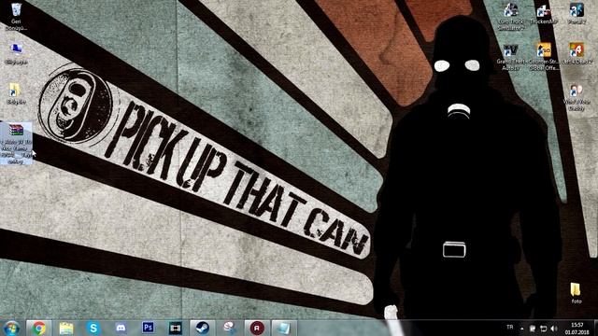Select the Euro Truck Simulator 2 shortcut
Screen dimensions: 598x336
tap(511, 16)
